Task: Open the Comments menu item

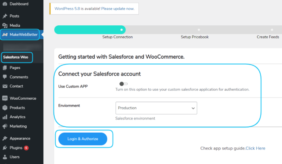Action: (19, 77)
